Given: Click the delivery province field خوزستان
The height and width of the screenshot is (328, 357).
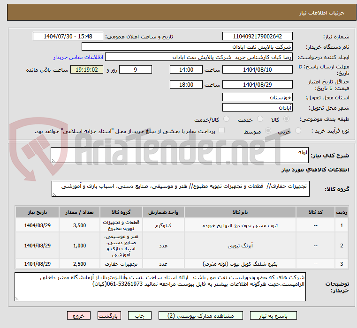Looking at the screenshot, I should click(x=257, y=97).
